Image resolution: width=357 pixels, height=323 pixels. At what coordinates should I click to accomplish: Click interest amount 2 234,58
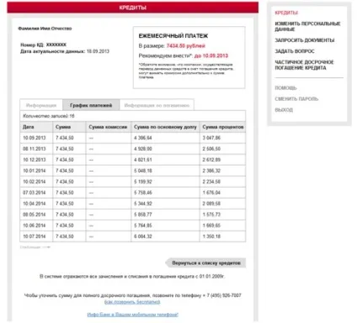click(x=211, y=182)
